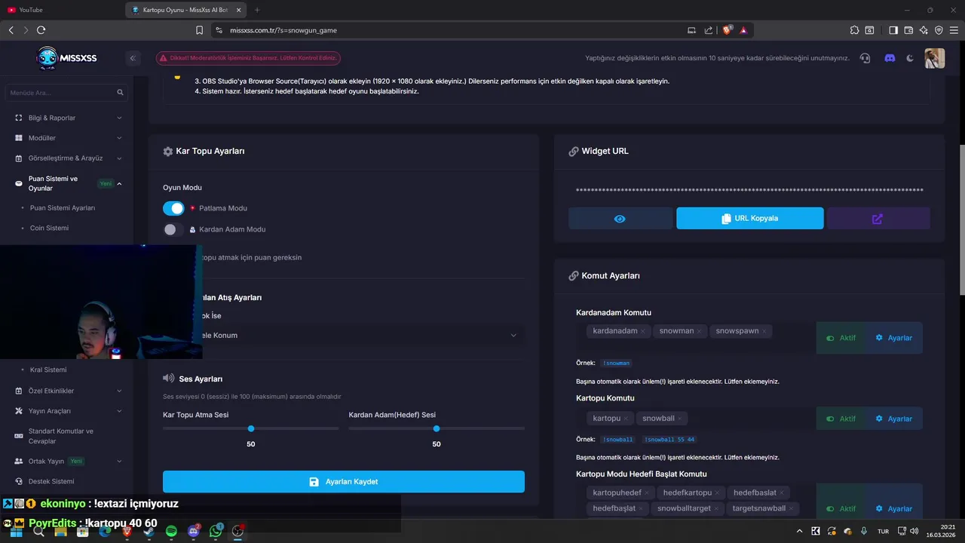Reload the page
The width and height of the screenshot is (965, 543).
click(41, 30)
